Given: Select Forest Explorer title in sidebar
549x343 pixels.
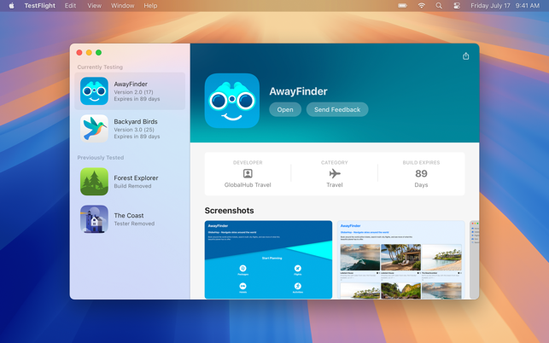Looking at the screenshot, I should pyautogui.click(x=136, y=177).
